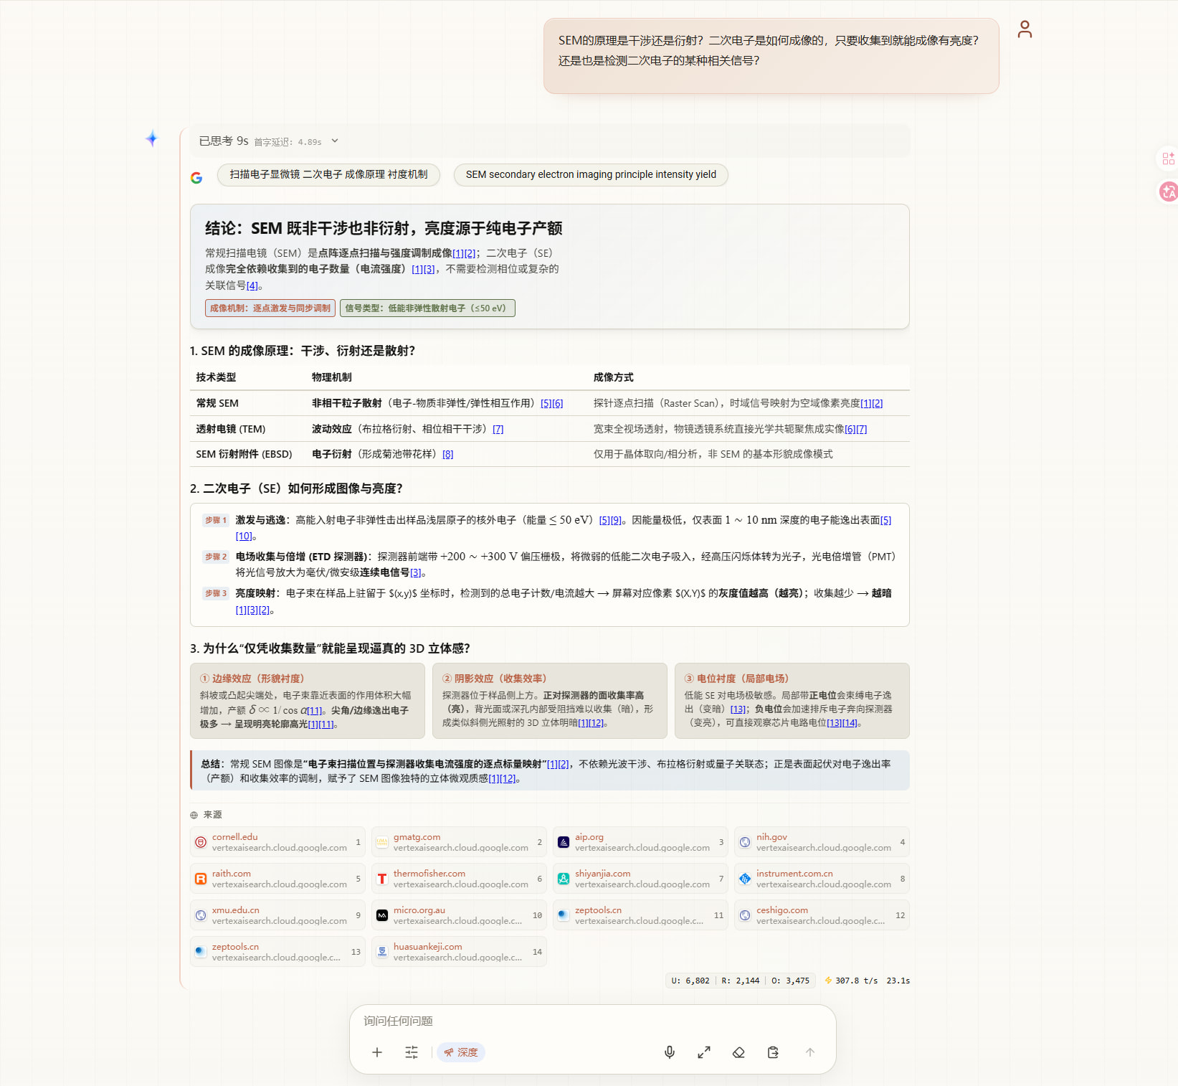Open the huasuankeji.com source card
1178x1086 pixels.
point(459,952)
